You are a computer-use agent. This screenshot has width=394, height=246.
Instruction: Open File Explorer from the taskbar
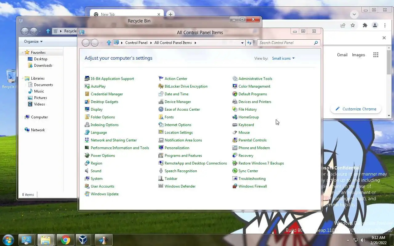46,240
